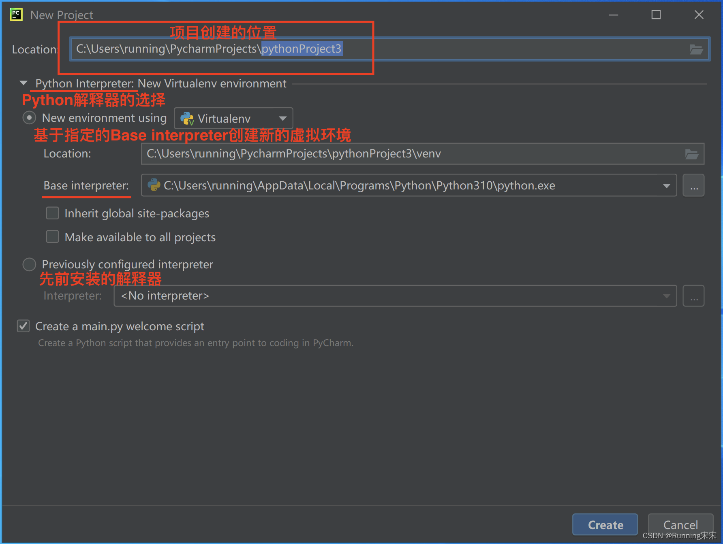Enable Make available to all projects
This screenshot has width=723, height=544.
(52, 237)
